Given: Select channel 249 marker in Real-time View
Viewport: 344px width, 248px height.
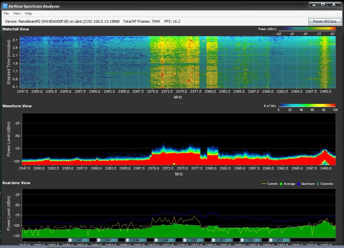Looking at the screenshot, I should [x=165, y=240].
